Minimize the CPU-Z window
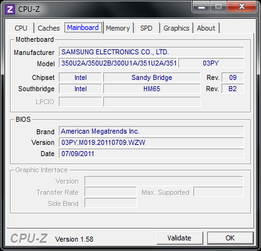Viewport: 261px width, 251px height. [x=201, y=7]
